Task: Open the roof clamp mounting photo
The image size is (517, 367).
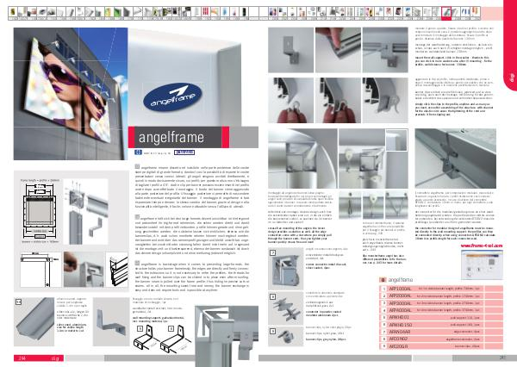Action: 455,159
